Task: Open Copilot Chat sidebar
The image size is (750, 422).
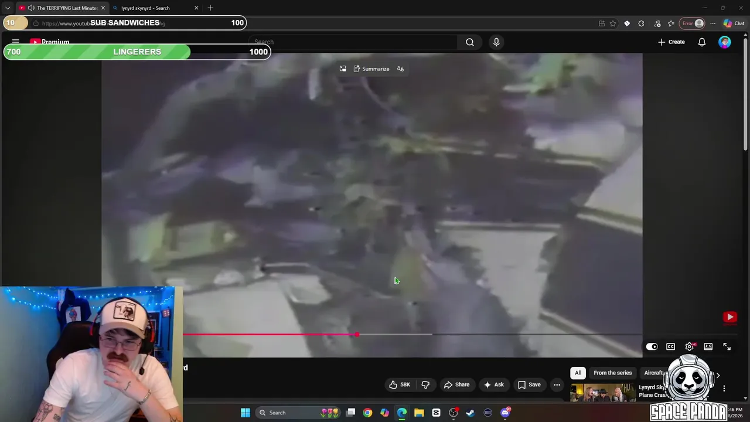Action: click(x=734, y=23)
